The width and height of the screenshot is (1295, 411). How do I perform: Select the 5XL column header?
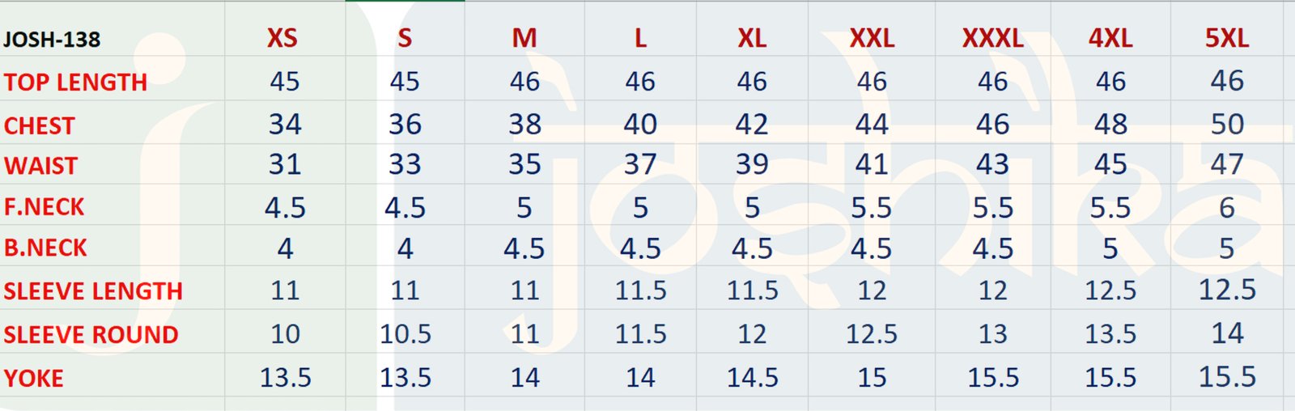(1227, 38)
